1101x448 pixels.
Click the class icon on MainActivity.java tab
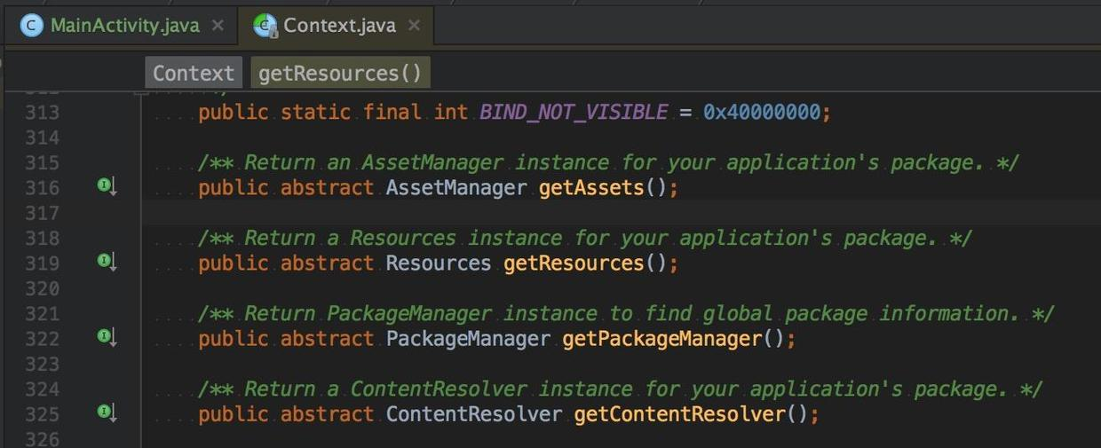(x=32, y=26)
